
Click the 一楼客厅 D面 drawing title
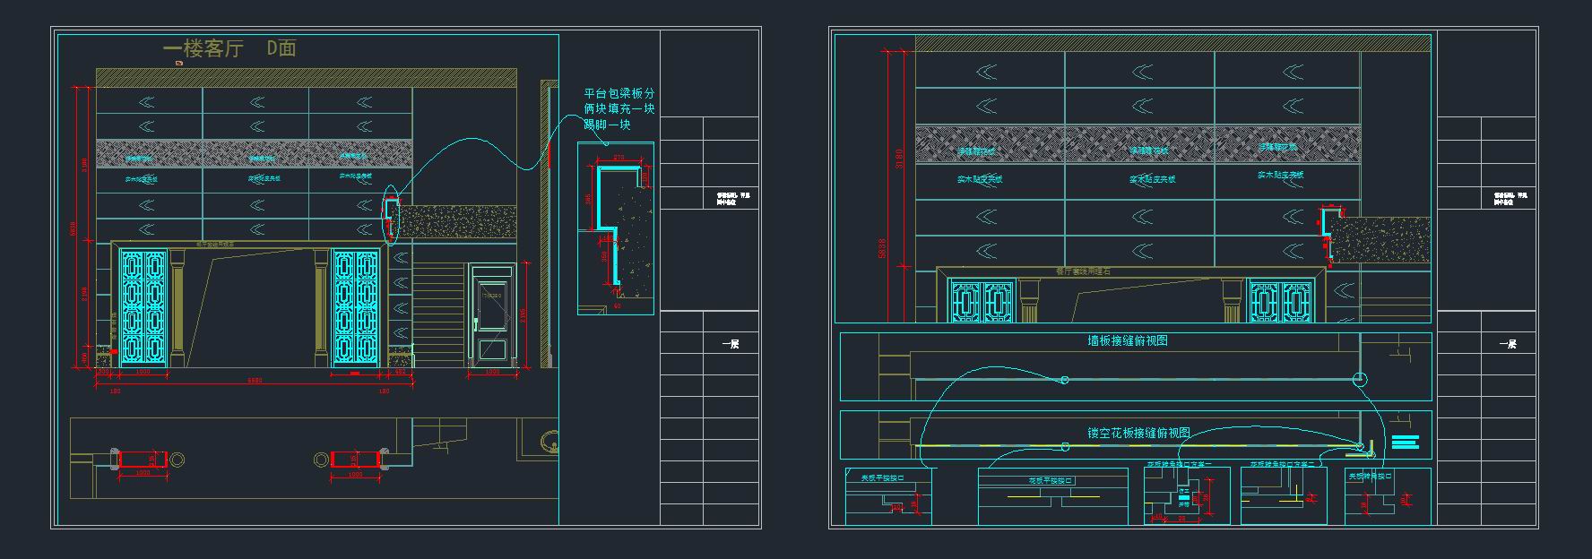point(229,49)
